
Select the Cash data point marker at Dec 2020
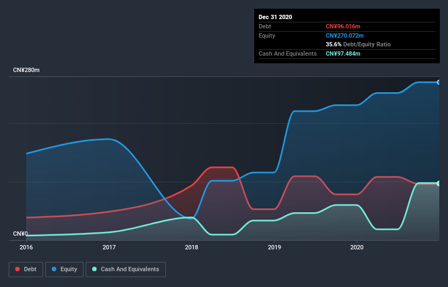pyautogui.click(x=439, y=183)
